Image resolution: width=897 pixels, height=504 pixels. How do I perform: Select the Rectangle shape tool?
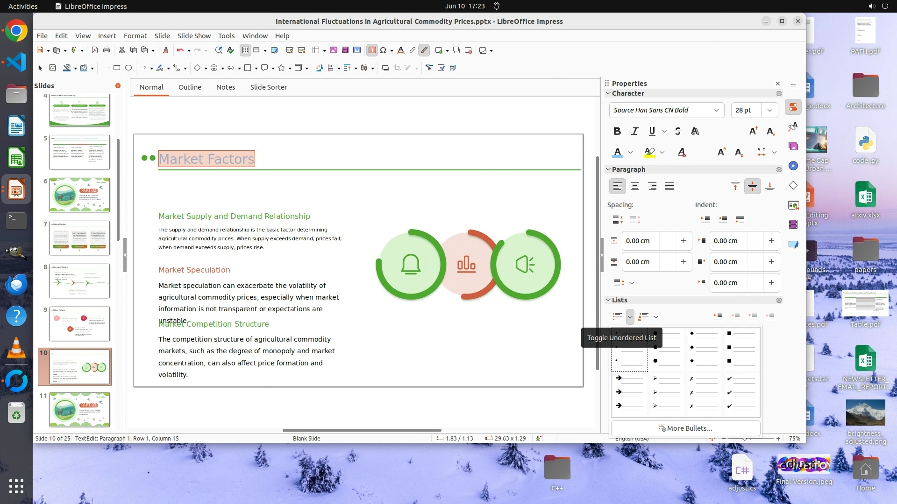click(x=117, y=68)
